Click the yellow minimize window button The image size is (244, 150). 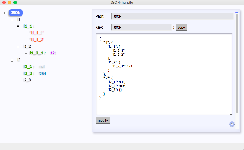tap(10, 3)
